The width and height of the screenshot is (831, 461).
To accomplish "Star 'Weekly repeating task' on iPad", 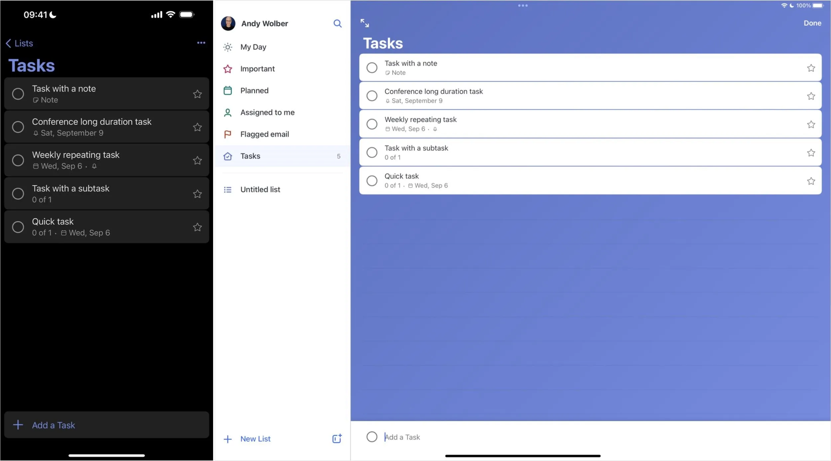I will 811,124.
